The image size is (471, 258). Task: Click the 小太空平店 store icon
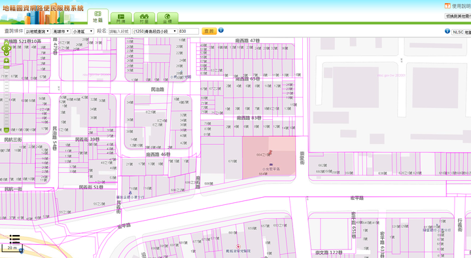[x=271, y=164]
